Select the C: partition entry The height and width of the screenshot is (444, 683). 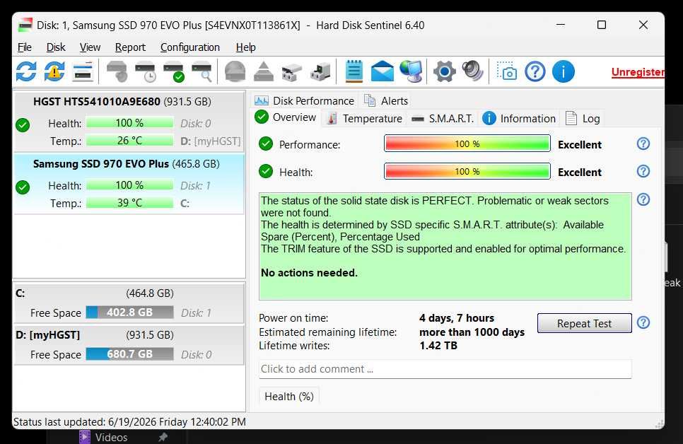129,303
